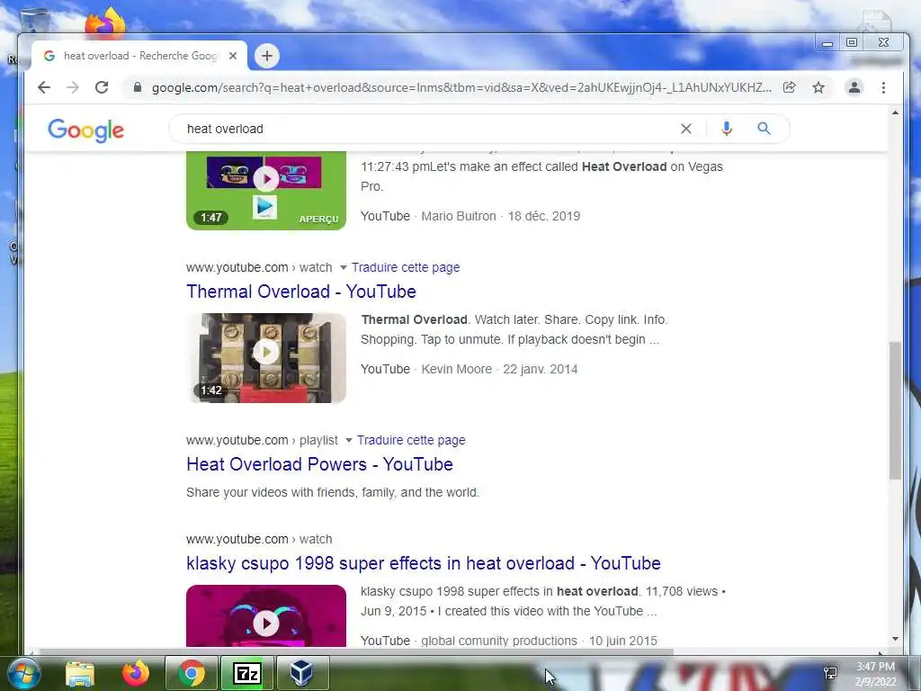Click the URL in the address bar
921x691 pixels.
(x=461, y=87)
